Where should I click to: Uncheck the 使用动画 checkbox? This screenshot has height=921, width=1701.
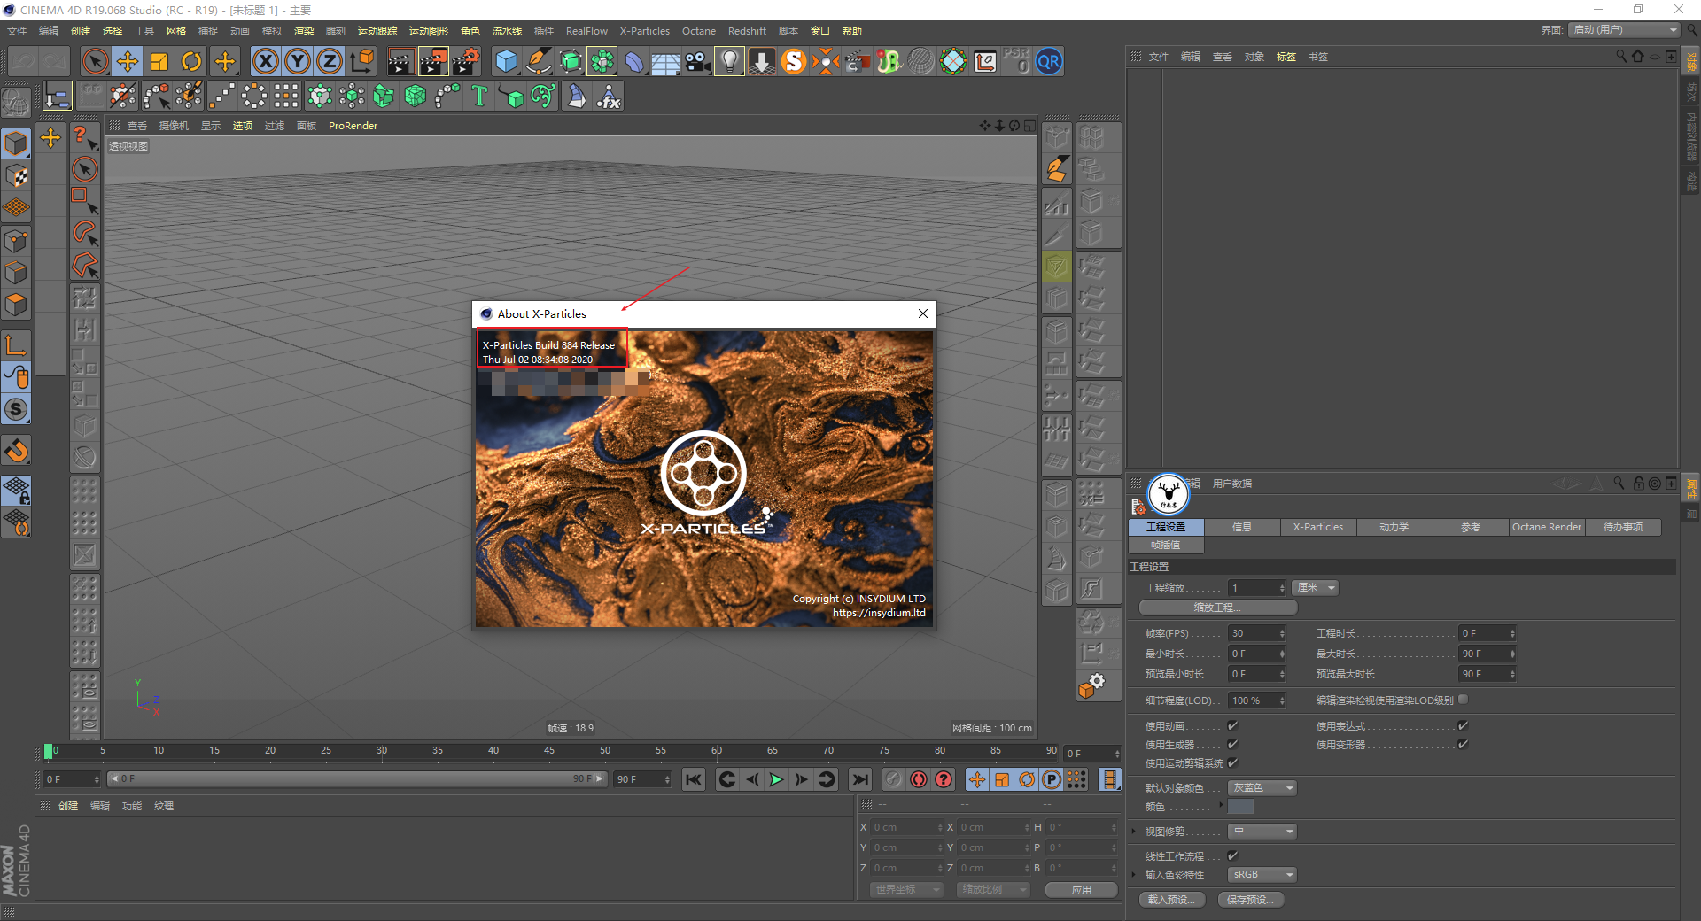(1232, 726)
